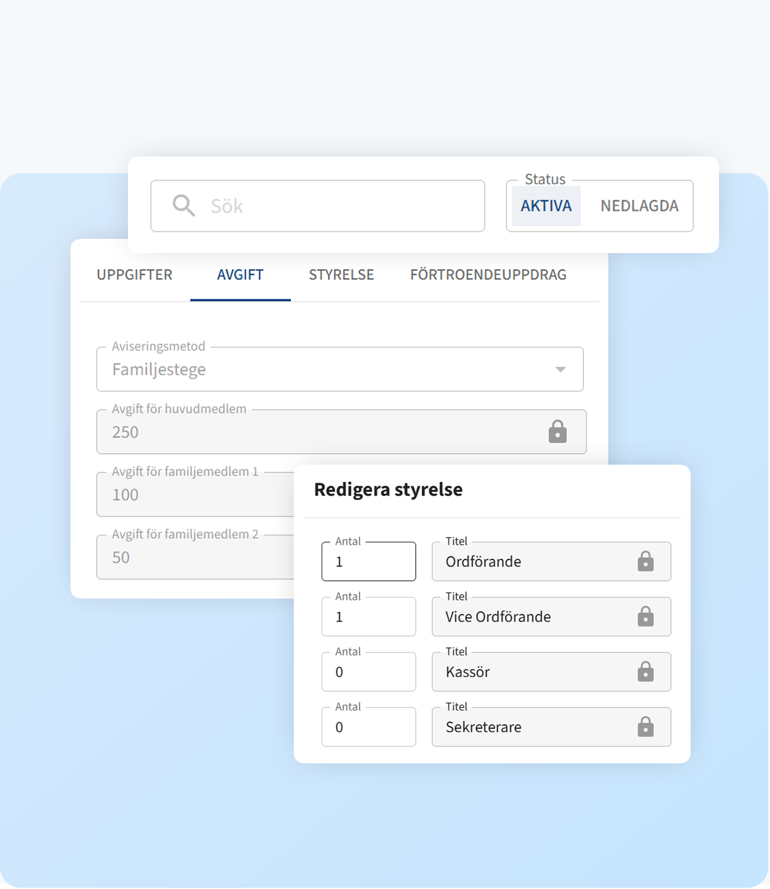The width and height of the screenshot is (770, 889).
Task: Click lock icon in huvudmedlem fee field
Action: 557,432
